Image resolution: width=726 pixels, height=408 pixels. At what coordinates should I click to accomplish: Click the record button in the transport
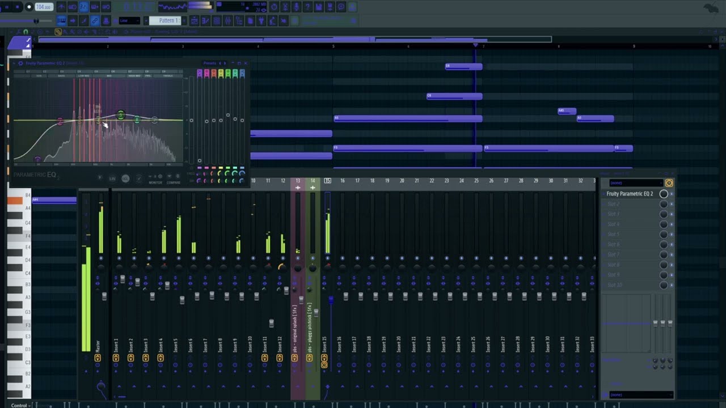[x=28, y=7]
